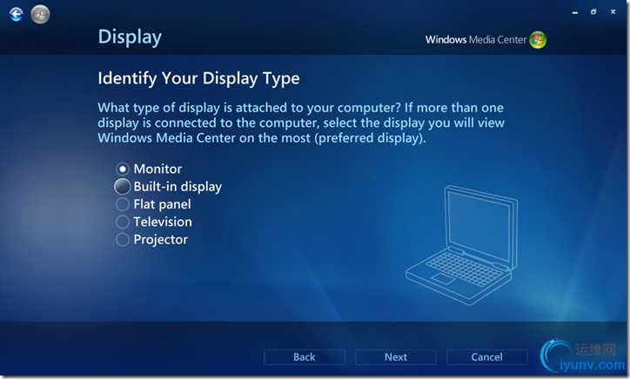Restore down the Media Center window

pyautogui.click(x=593, y=12)
